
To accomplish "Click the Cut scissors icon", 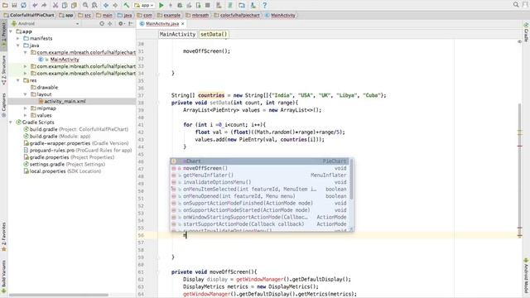I will (55, 5).
